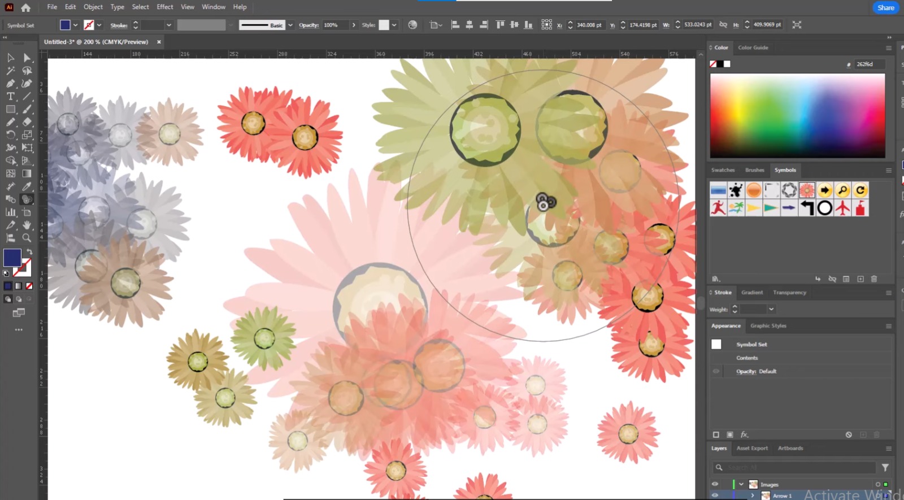
Task: Open the stroke color dropdown arrow
Action: click(99, 25)
